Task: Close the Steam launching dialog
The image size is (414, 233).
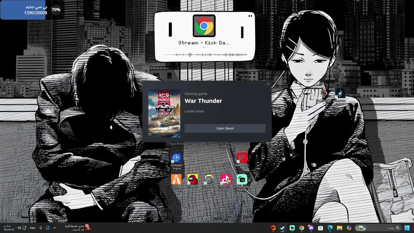Action: [x=268, y=84]
